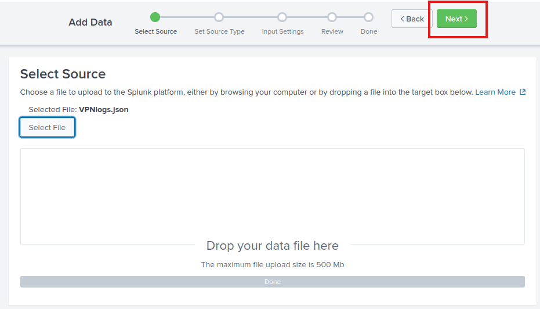The height and width of the screenshot is (309, 540).
Task: Proceed with the green Next button
Action: tap(456, 19)
